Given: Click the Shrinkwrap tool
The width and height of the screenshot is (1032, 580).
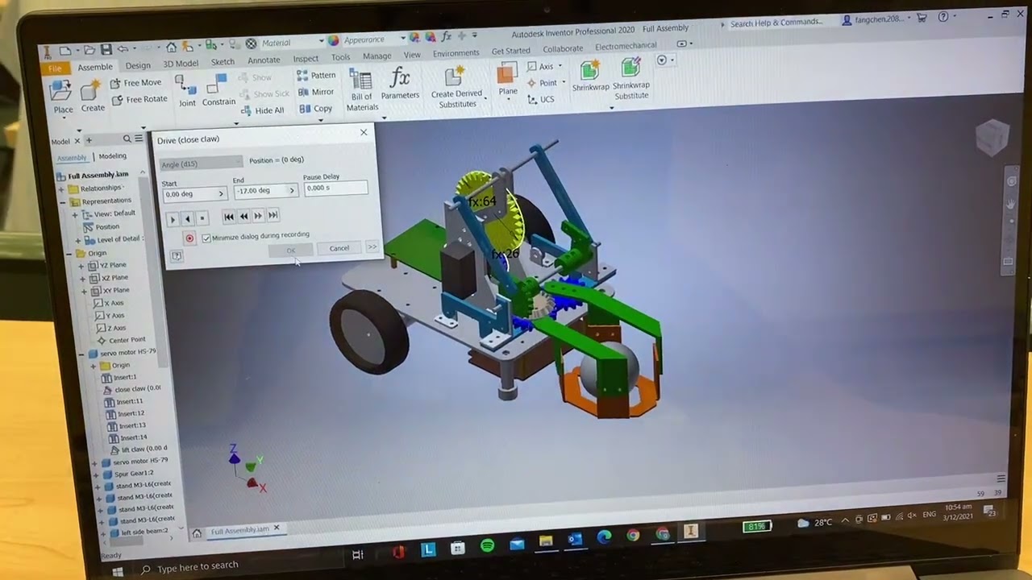Looking at the screenshot, I should [590, 77].
